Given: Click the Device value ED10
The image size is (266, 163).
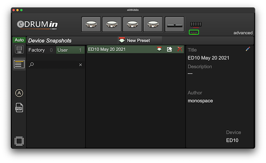Looking at the screenshot, I should tap(232, 140).
